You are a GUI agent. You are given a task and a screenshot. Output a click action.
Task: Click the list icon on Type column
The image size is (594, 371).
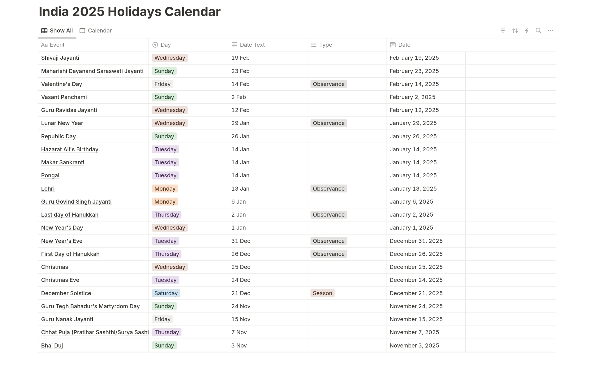tap(313, 45)
